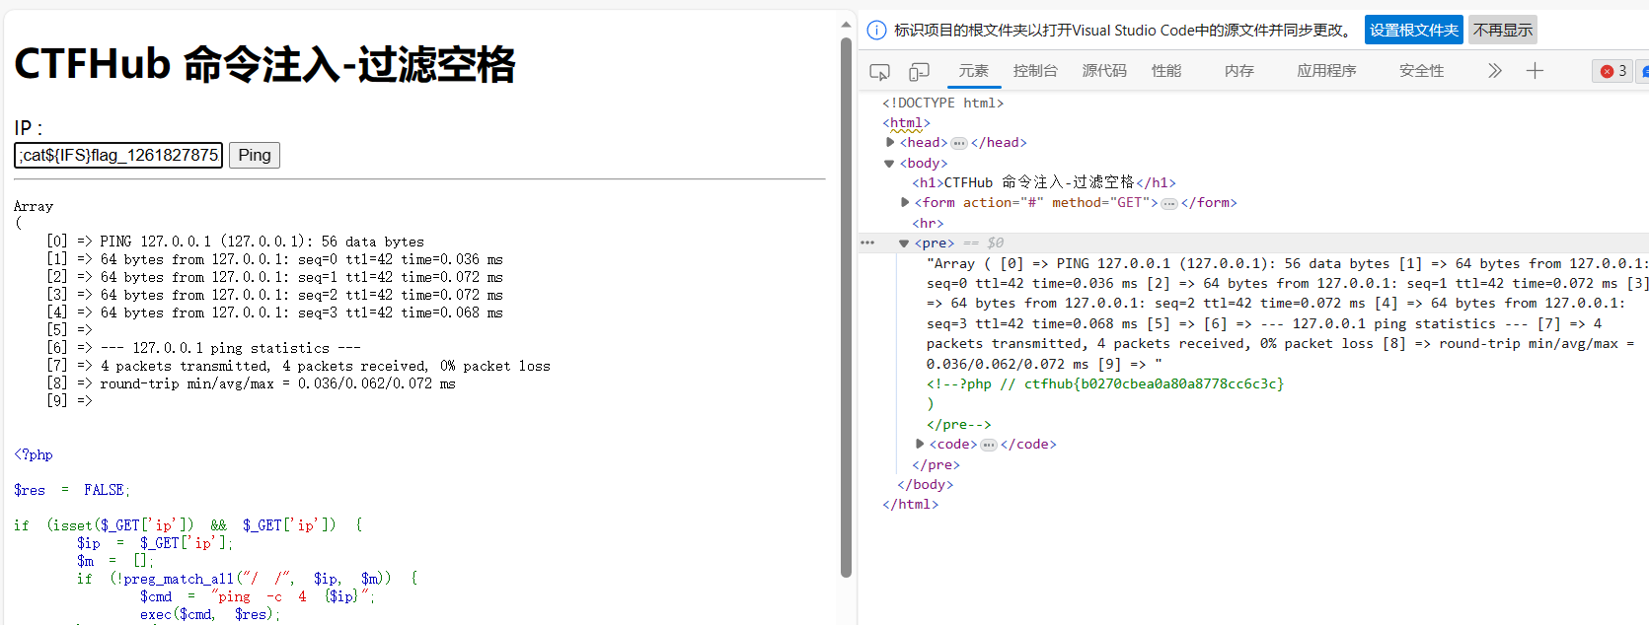Expand the code node in the DOM tree

tap(920, 445)
